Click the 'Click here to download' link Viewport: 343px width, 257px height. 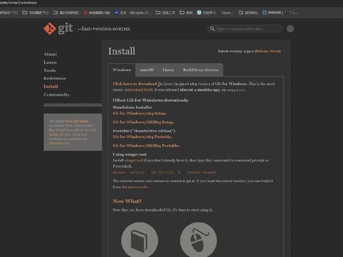[135, 84]
